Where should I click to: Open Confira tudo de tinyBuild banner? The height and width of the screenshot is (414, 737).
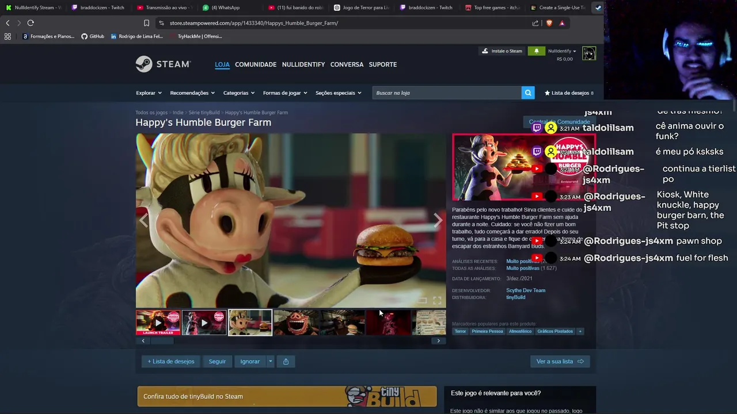tap(287, 396)
